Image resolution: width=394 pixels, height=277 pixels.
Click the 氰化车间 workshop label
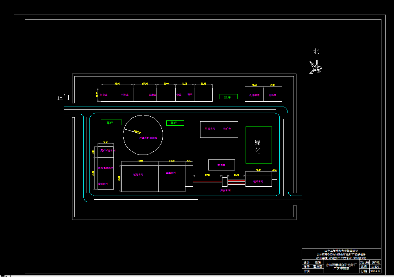[x=138, y=174]
